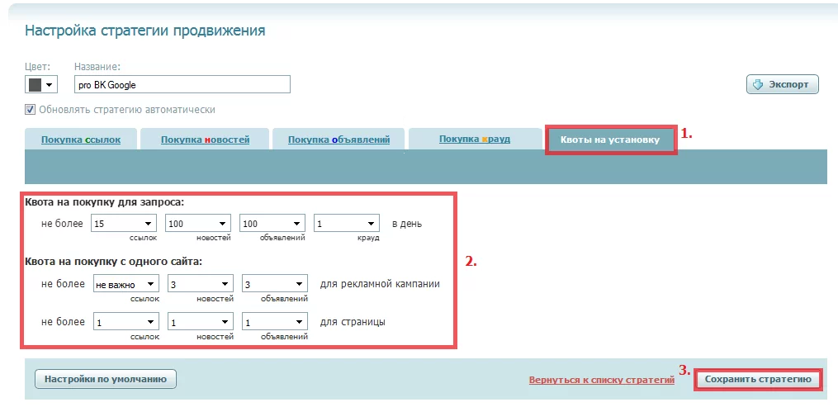Click the "Квота на покупку для запроса:" label
The image size is (838, 407).
pyautogui.click(x=105, y=202)
